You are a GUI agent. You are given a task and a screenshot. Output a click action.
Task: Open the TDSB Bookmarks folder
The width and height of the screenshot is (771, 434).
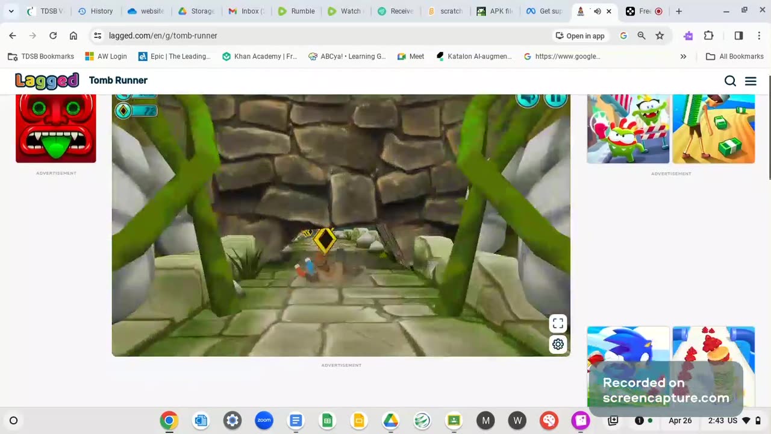(41, 56)
